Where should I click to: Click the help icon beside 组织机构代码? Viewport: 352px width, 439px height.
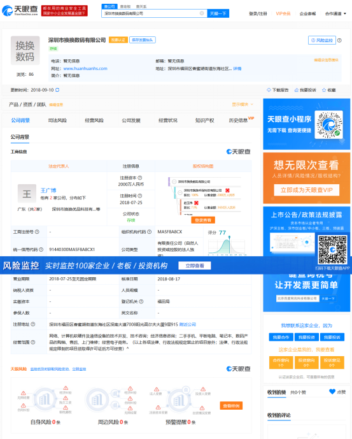tap(150, 231)
